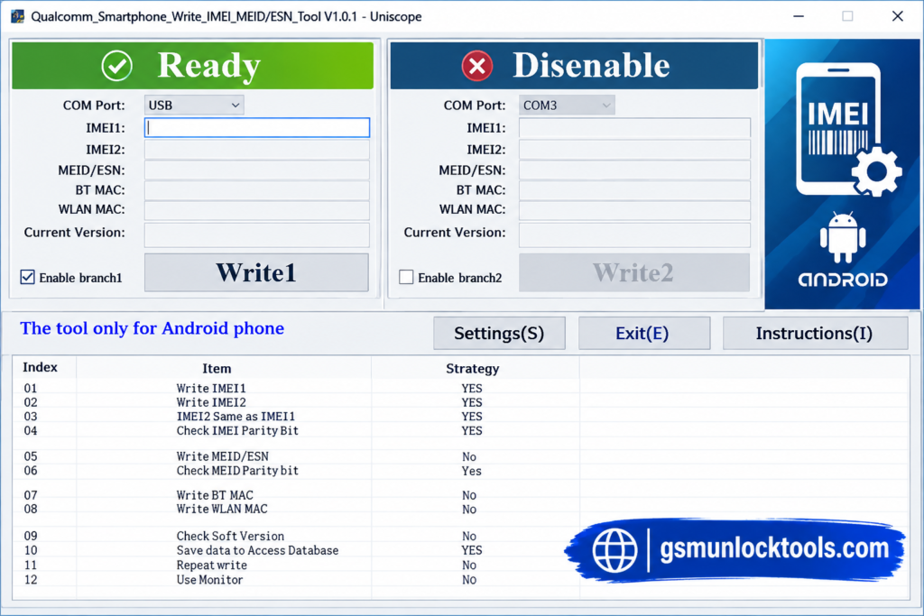
Task: Select the IMEI2 Same as IMEI1 row
Action: [461, 417]
